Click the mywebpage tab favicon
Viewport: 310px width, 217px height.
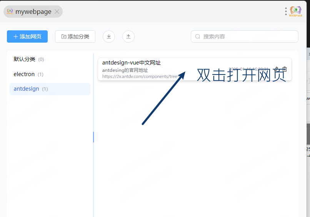(10, 12)
